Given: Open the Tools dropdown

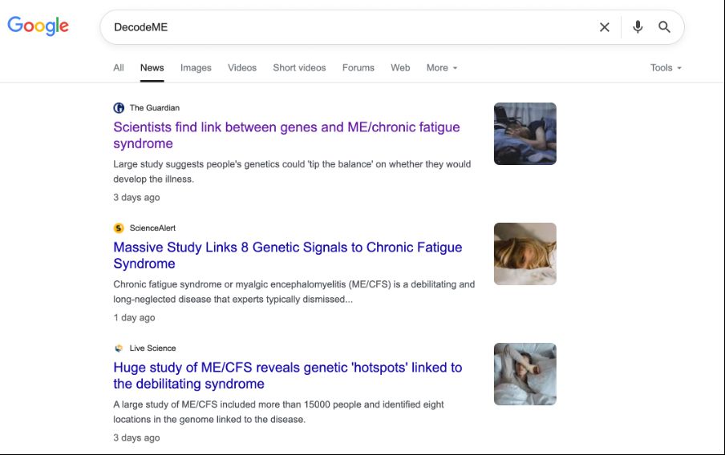Looking at the screenshot, I should 666,68.
